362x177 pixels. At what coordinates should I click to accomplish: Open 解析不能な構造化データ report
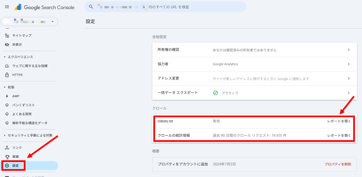click(x=30, y=123)
